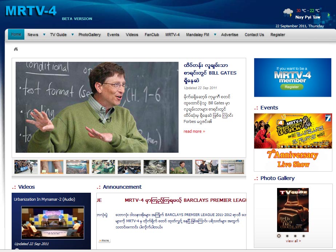Select the large conference hall thumbnail
The width and height of the screenshot is (336, 252).
129,167
